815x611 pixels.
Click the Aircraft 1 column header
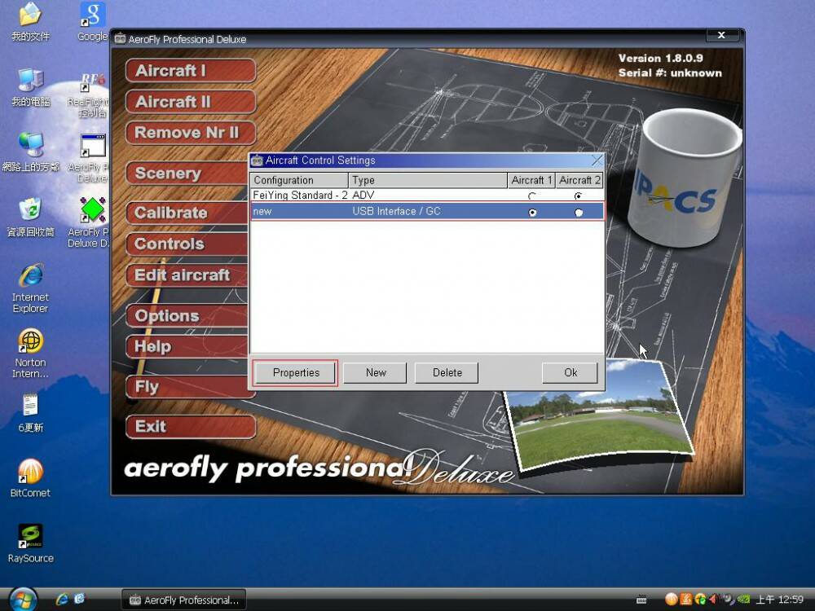click(x=531, y=180)
